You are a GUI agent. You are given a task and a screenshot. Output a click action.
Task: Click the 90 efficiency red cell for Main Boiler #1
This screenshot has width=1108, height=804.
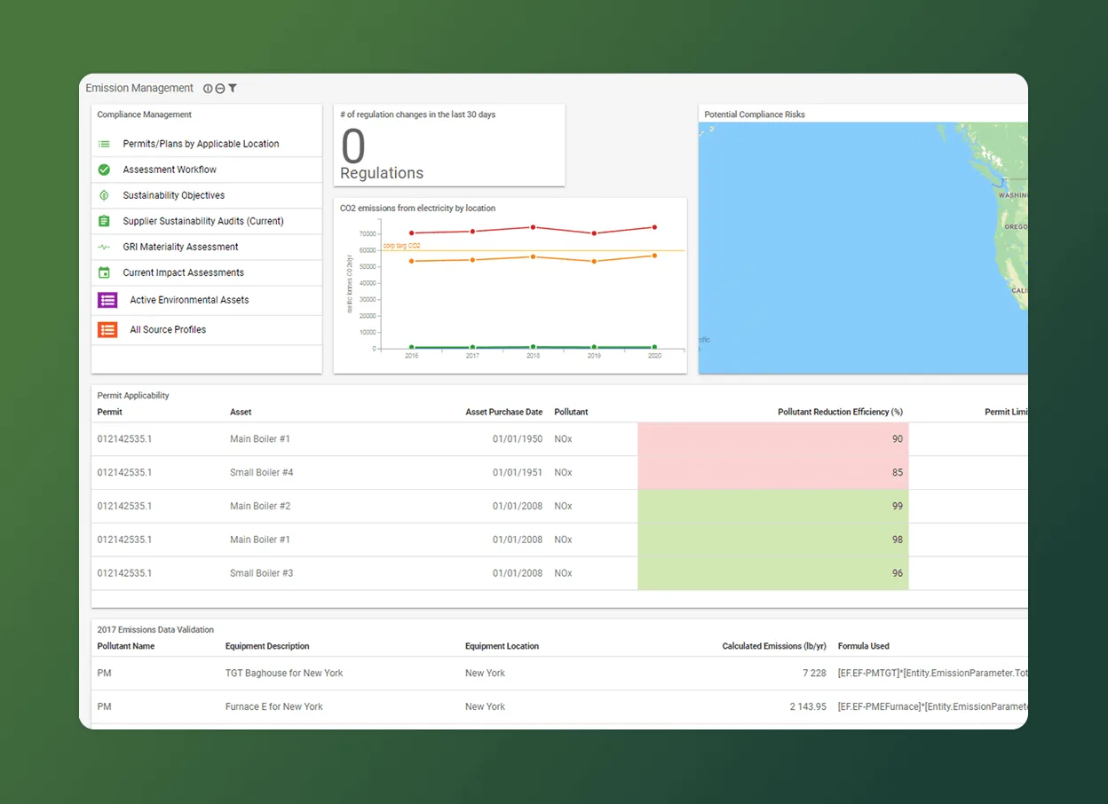click(x=772, y=438)
